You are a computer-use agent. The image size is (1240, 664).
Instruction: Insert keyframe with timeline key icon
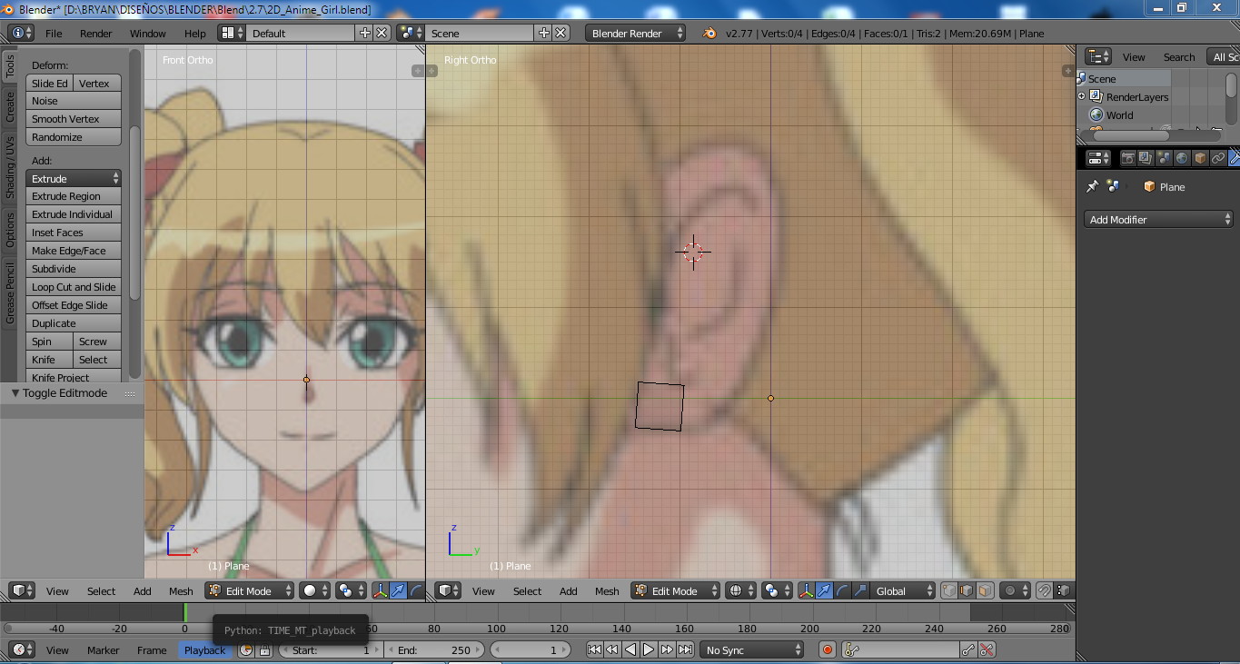pyautogui.click(x=968, y=649)
